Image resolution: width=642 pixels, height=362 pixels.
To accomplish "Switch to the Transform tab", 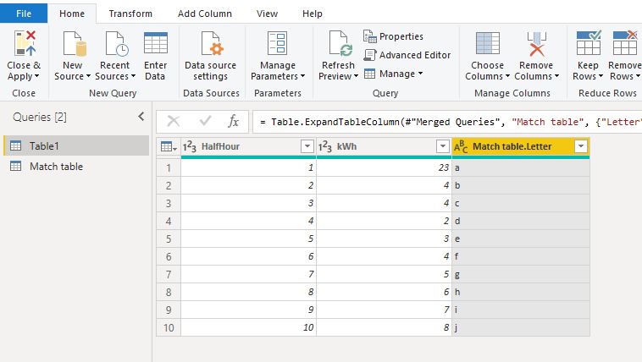I will click(x=130, y=14).
